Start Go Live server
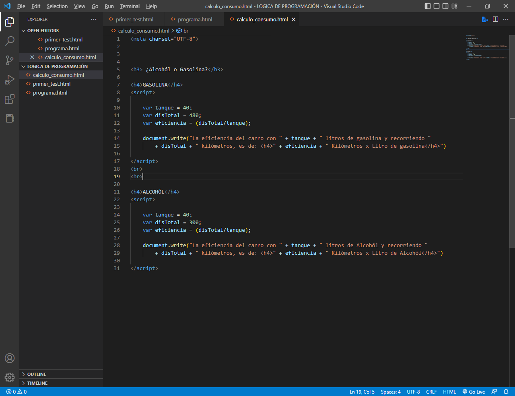The height and width of the screenshot is (396, 515). 474,392
